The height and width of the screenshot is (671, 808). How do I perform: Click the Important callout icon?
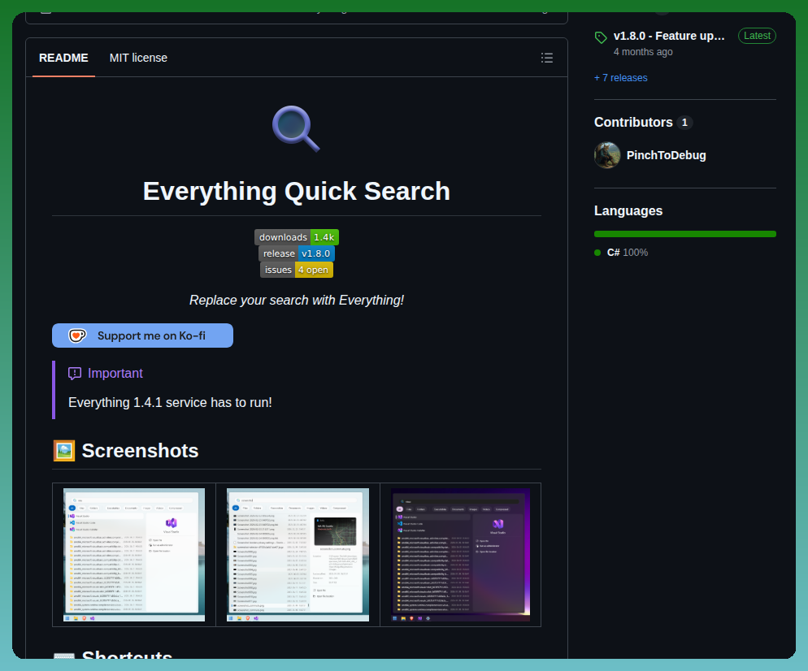coord(75,374)
